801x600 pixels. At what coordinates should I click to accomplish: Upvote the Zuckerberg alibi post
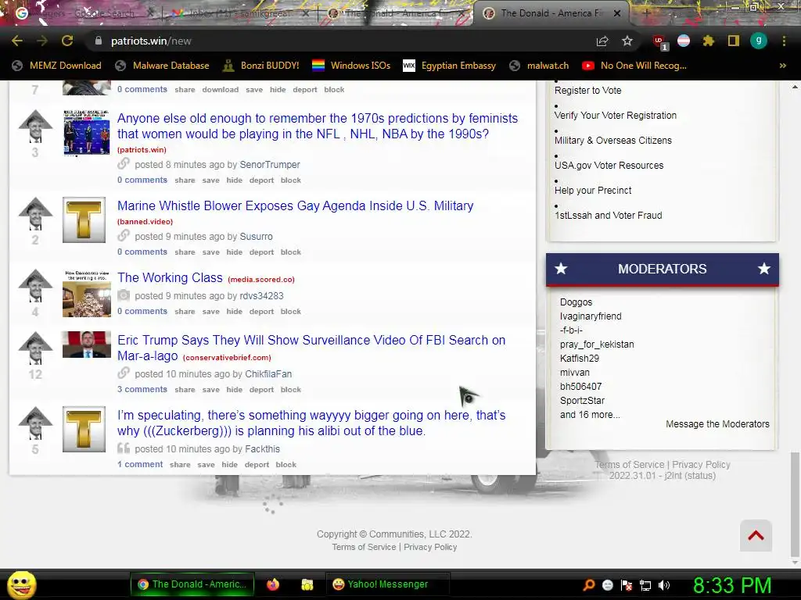point(35,423)
